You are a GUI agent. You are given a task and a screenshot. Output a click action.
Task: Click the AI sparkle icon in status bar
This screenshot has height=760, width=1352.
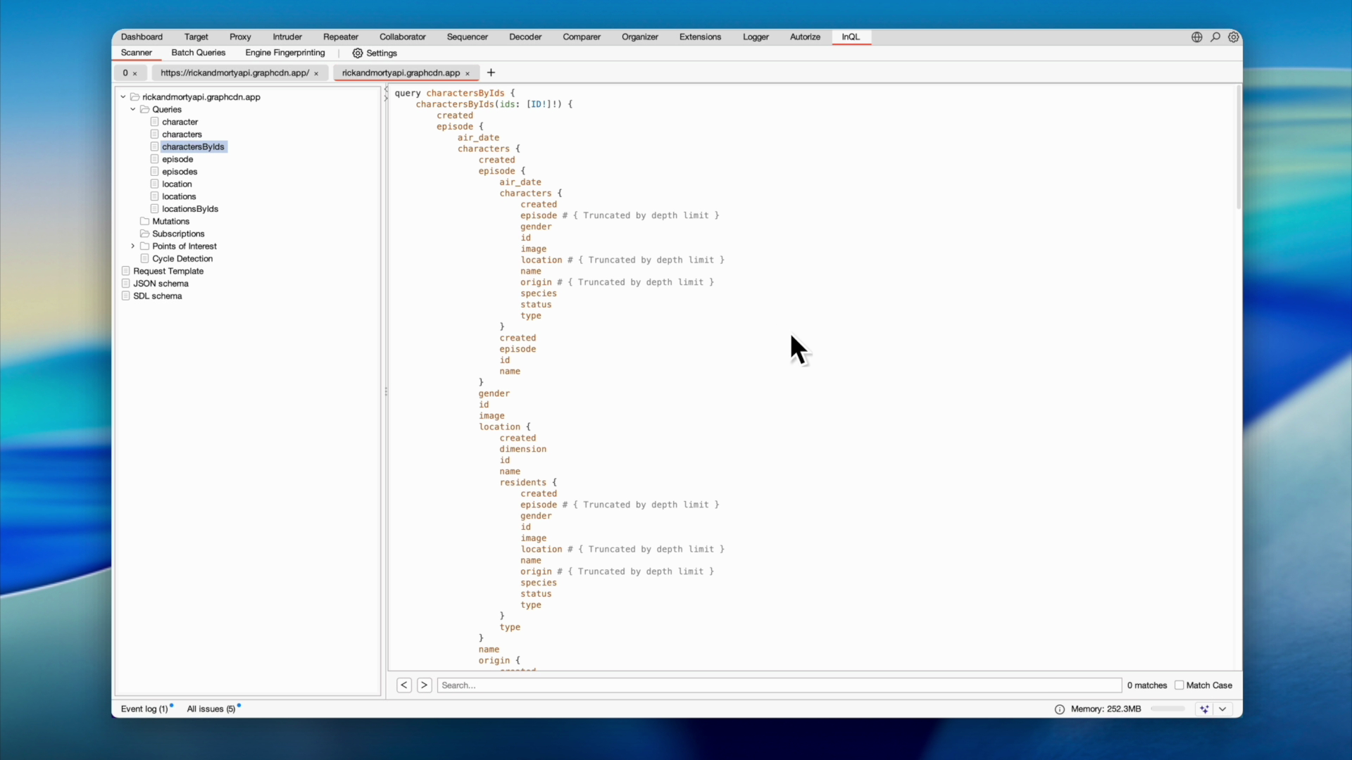click(1204, 709)
